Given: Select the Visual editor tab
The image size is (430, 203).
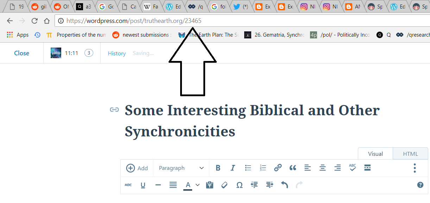Looking at the screenshot, I should tap(375, 154).
